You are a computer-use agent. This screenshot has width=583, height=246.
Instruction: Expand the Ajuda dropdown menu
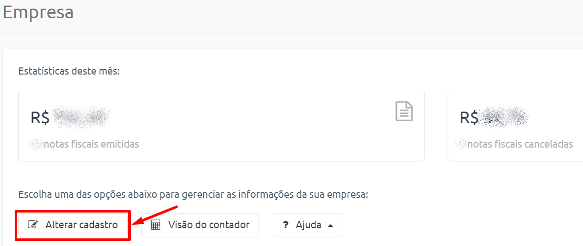pos(308,225)
